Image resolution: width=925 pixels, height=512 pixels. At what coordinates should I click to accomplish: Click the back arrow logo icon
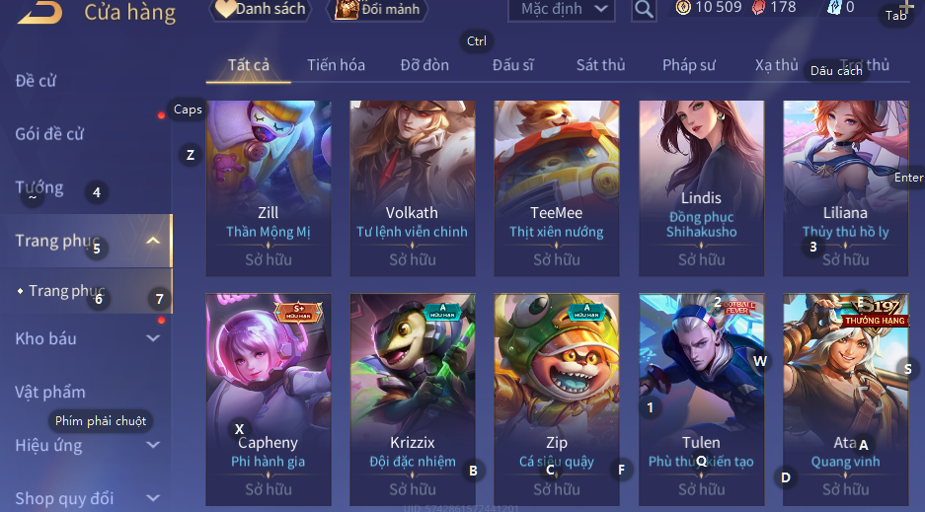click(40, 12)
